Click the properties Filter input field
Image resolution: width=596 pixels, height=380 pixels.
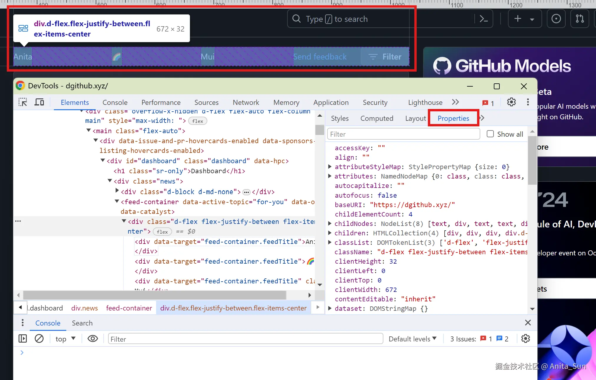[403, 134]
